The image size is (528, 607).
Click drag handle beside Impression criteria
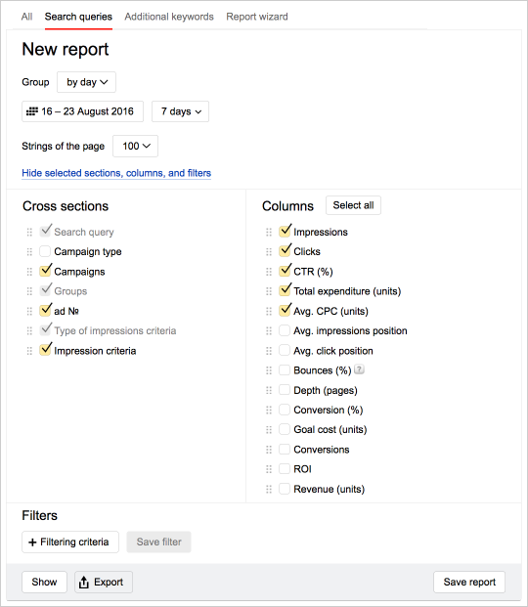coord(29,351)
